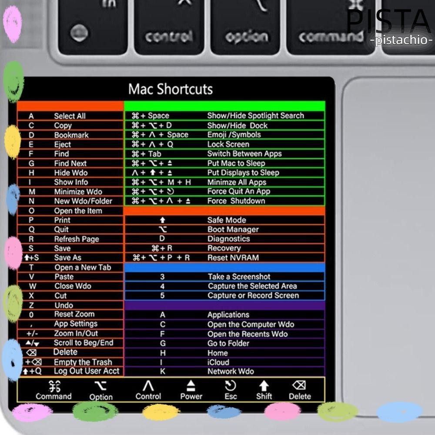
Task: Click the 'iCloud' row
Action: tap(225, 362)
